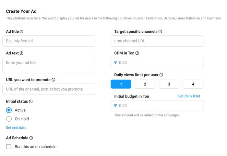Choose 4 daily views per user
Viewport: 227px width, 156px height.
(193, 84)
